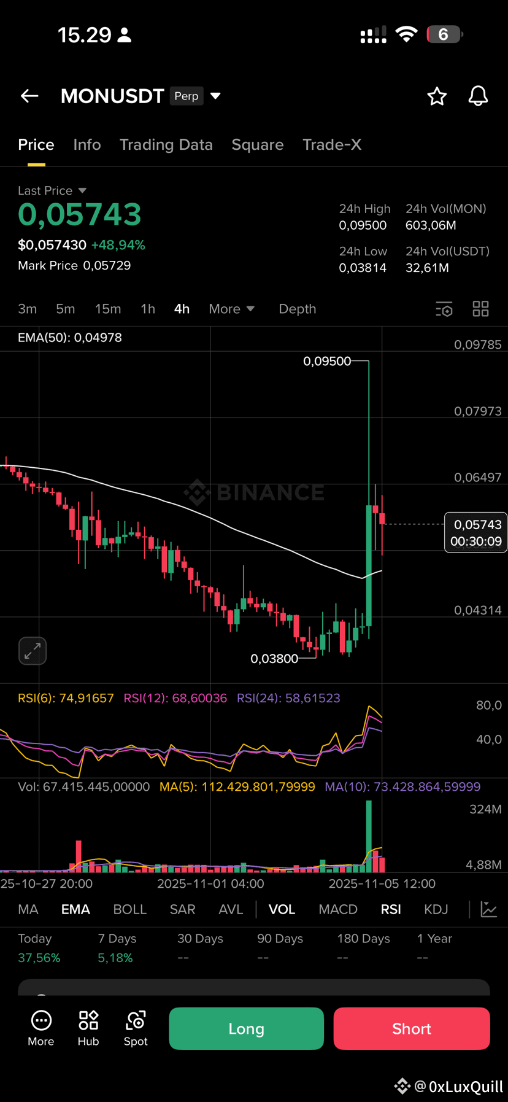Open price alert bell icon
Screen dimensions: 508x1102
(x=478, y=96)
